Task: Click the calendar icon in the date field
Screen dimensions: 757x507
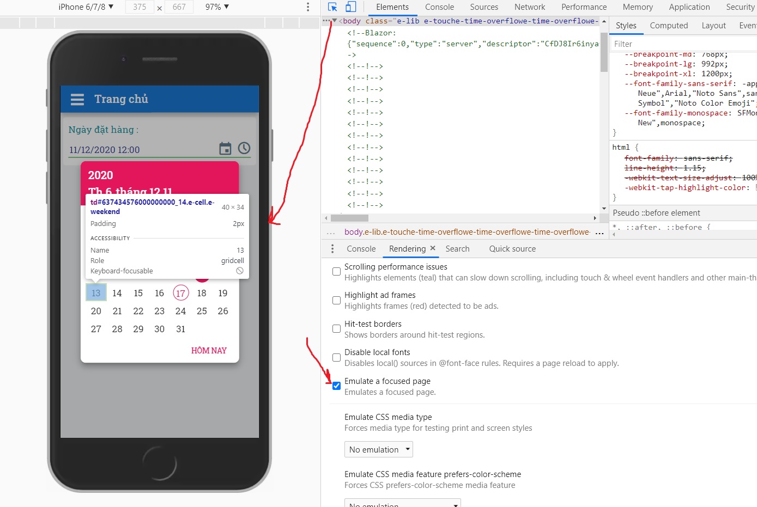Action: click(x=225, y=149)
